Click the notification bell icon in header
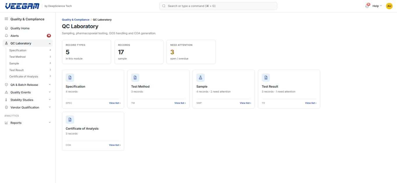397x183 pixels. pos(367,6)
